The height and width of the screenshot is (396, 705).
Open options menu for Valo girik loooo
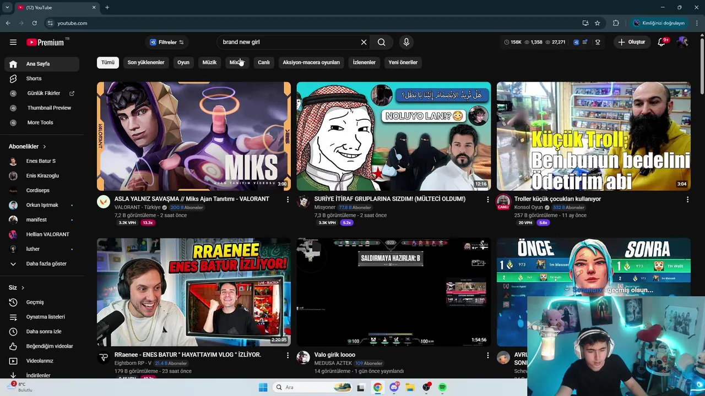pos(487,356)
